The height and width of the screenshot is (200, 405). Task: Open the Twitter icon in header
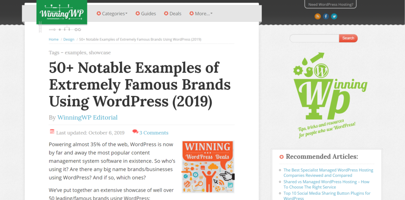334,17
